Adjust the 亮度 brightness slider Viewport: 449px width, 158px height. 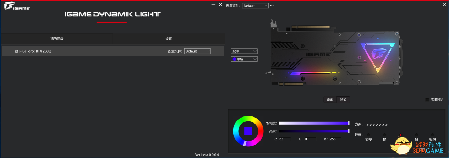pyautogui.click(x=314, y=131)
